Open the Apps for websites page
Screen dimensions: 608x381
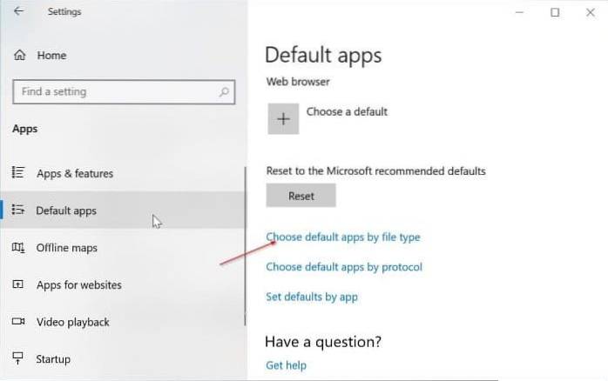[x=78, y=285]
